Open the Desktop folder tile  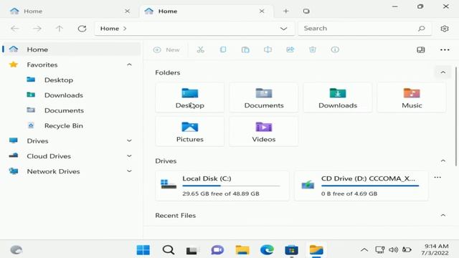click(189, 97)
